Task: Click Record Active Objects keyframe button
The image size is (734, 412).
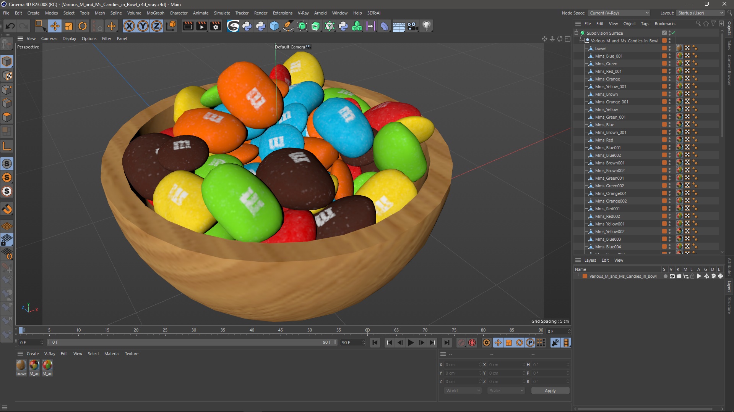Action: [461, 343]
